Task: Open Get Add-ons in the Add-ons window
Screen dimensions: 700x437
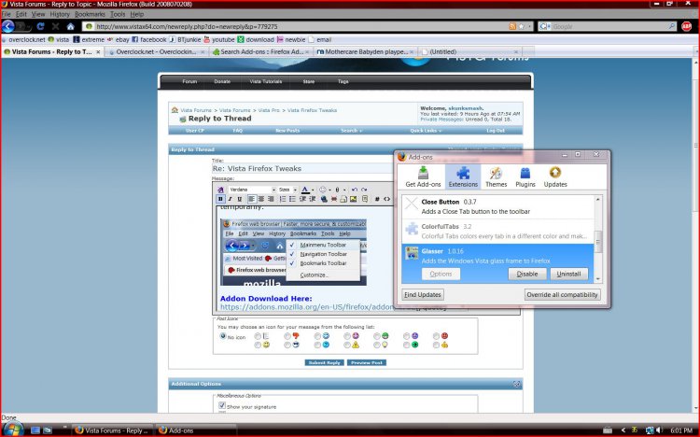Action: pos(423,176)
